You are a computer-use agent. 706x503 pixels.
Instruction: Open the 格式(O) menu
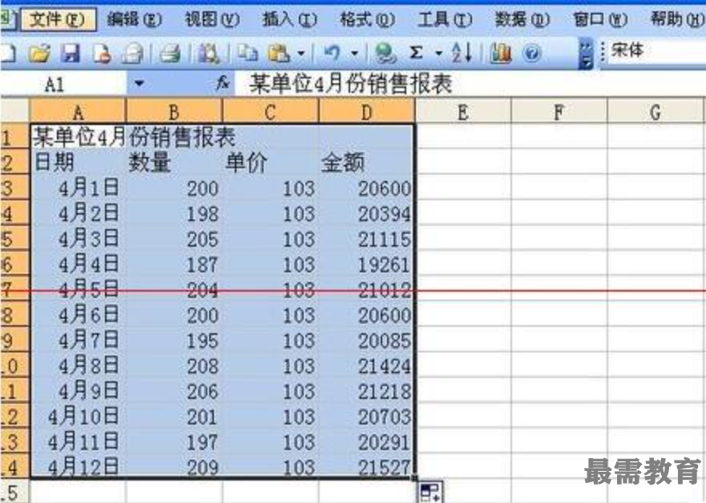pyautogui.click(x=367, y=19)
